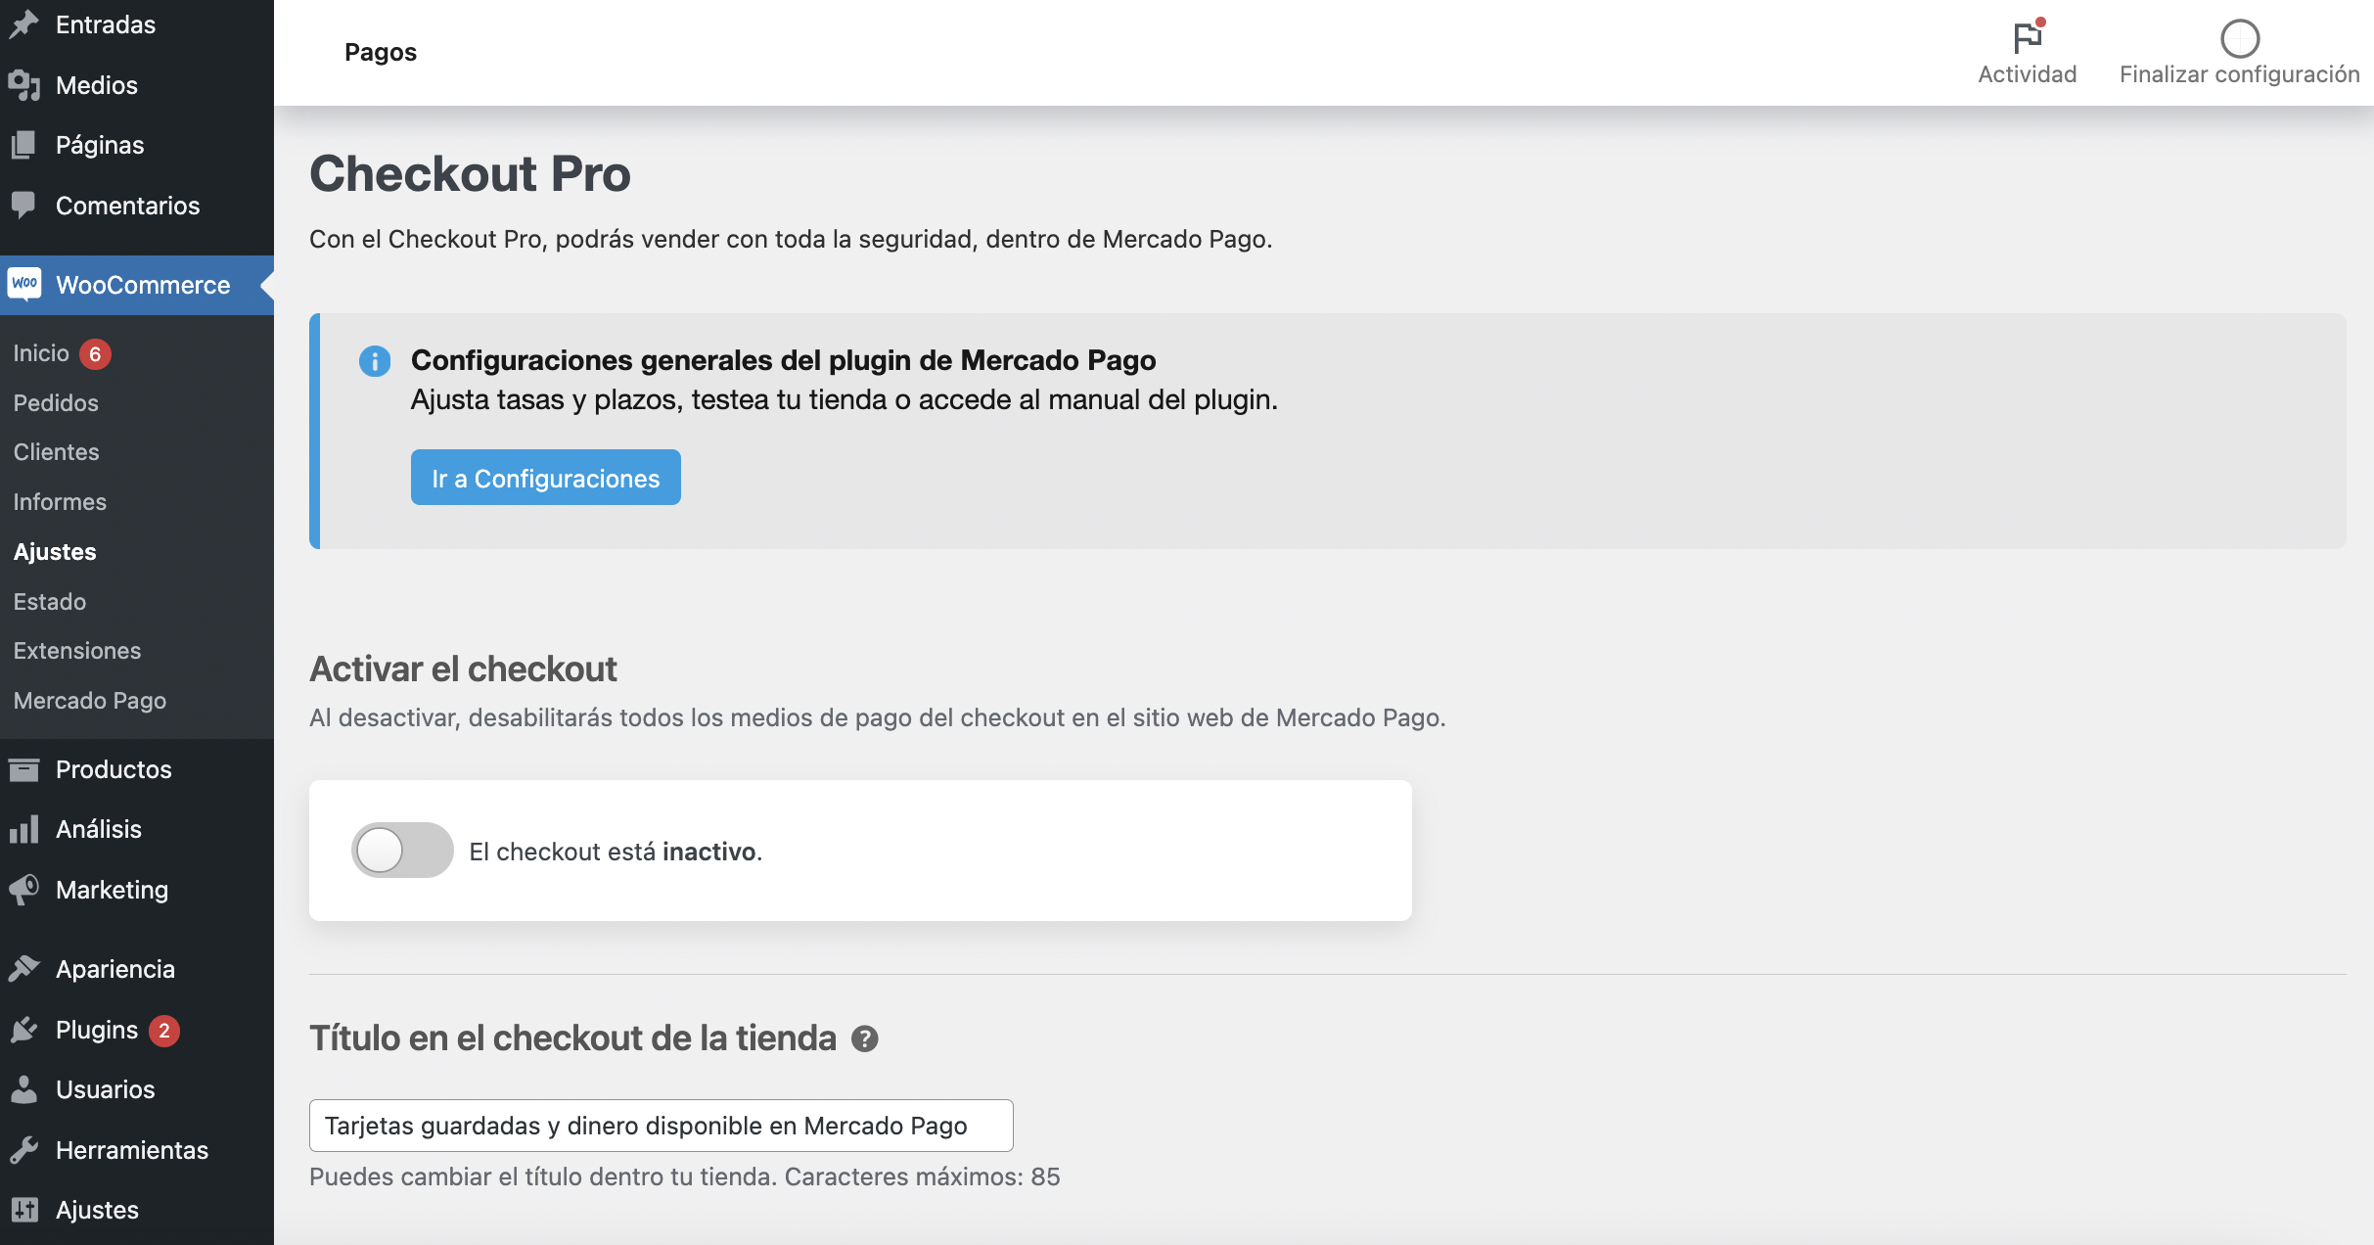Click the Páginas pages icon
2374x1245 pixels.
[x=24, y=145]
